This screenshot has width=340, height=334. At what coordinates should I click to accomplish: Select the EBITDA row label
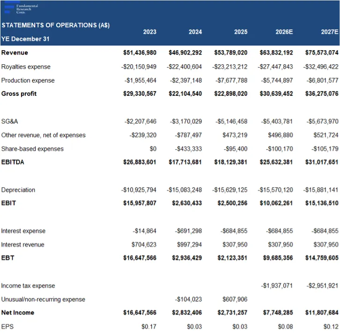(x=13, y=162)
